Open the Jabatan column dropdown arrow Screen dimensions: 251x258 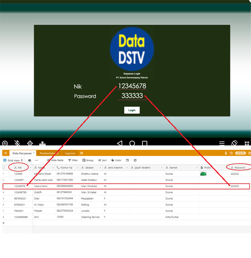[100, 168]
